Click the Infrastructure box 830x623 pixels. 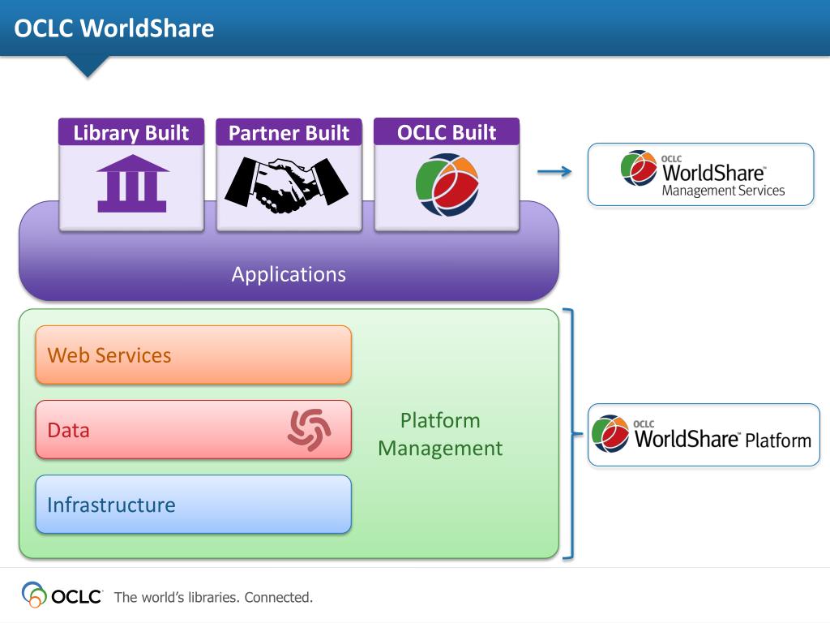point(193,505)
